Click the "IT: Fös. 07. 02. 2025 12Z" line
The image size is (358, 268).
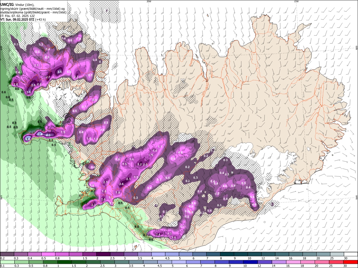(18, 16)
